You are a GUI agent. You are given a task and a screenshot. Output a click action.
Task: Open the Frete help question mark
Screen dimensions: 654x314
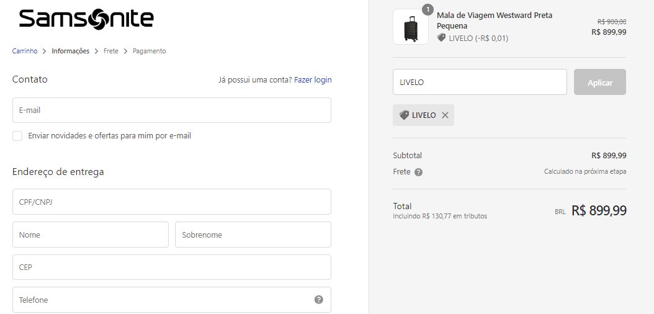click(x=418, y=173)
